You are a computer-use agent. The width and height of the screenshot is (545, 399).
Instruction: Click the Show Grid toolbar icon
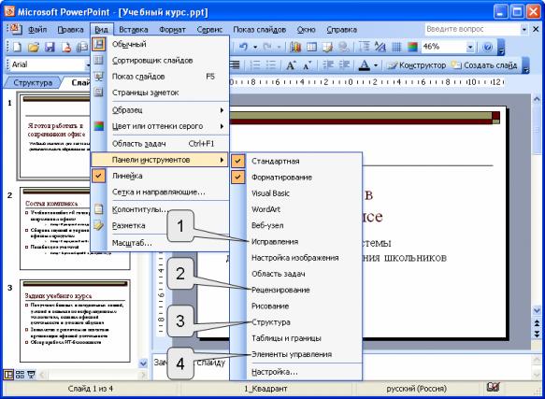click(396, 47)
